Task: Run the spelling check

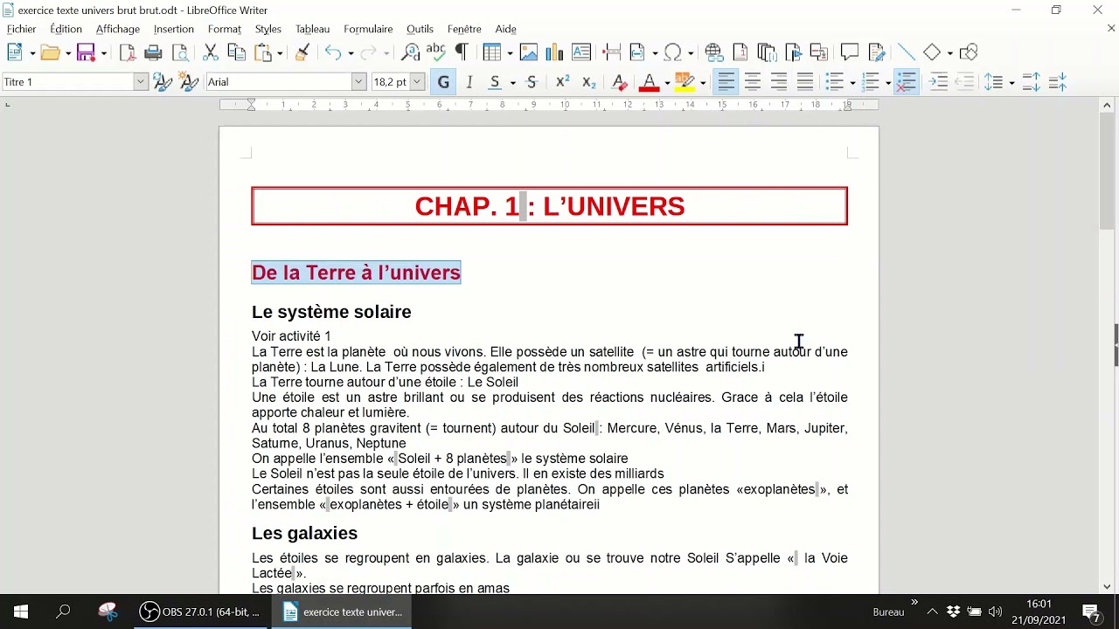Action: point(435,52)
